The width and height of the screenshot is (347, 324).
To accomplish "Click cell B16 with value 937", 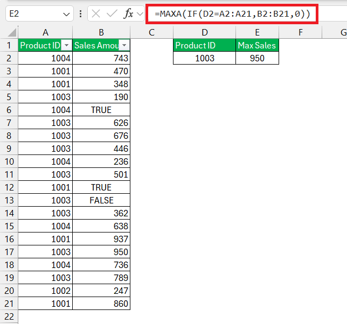I will click(101, 239).
